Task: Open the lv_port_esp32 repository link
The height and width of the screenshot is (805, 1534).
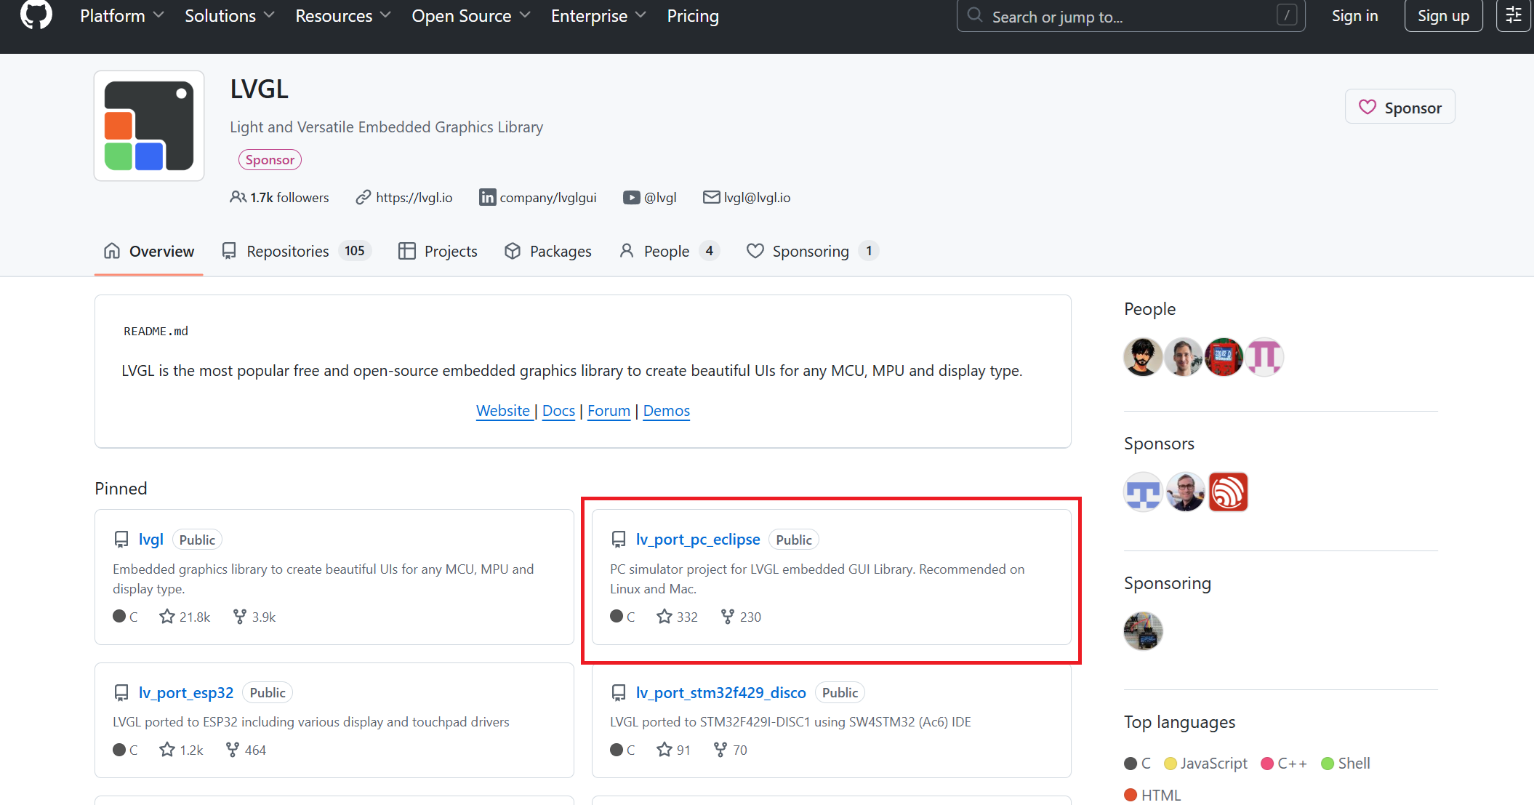Action: [186, 692]
